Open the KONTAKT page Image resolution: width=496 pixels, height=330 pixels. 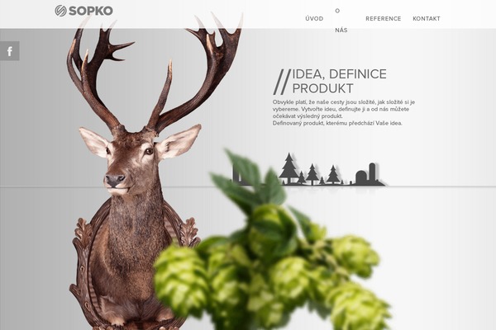(427, 19)
